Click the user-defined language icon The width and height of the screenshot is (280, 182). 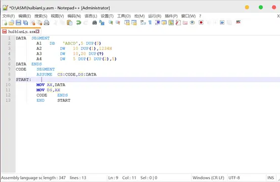(x=164, y=23)
